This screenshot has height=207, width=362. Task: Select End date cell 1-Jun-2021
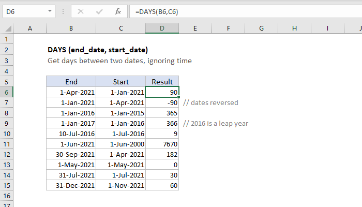point(71,144)
